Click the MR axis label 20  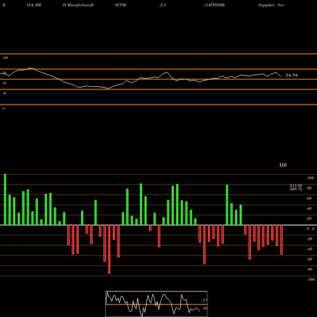pyautogui.click(x=309, y=219)
